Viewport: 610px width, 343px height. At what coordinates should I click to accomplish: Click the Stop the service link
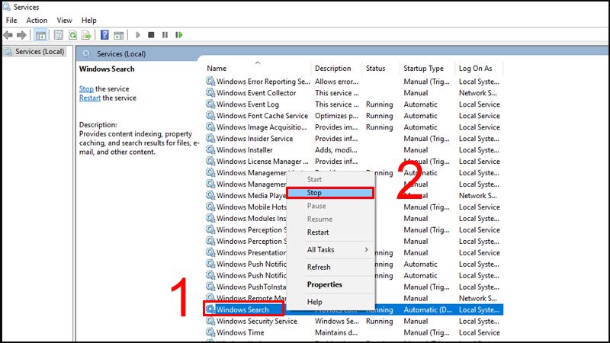click(x=86, y=89)
